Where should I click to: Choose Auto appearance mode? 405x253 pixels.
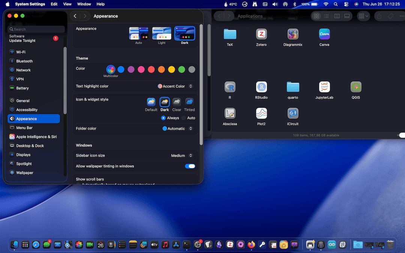tap(138, 33)
